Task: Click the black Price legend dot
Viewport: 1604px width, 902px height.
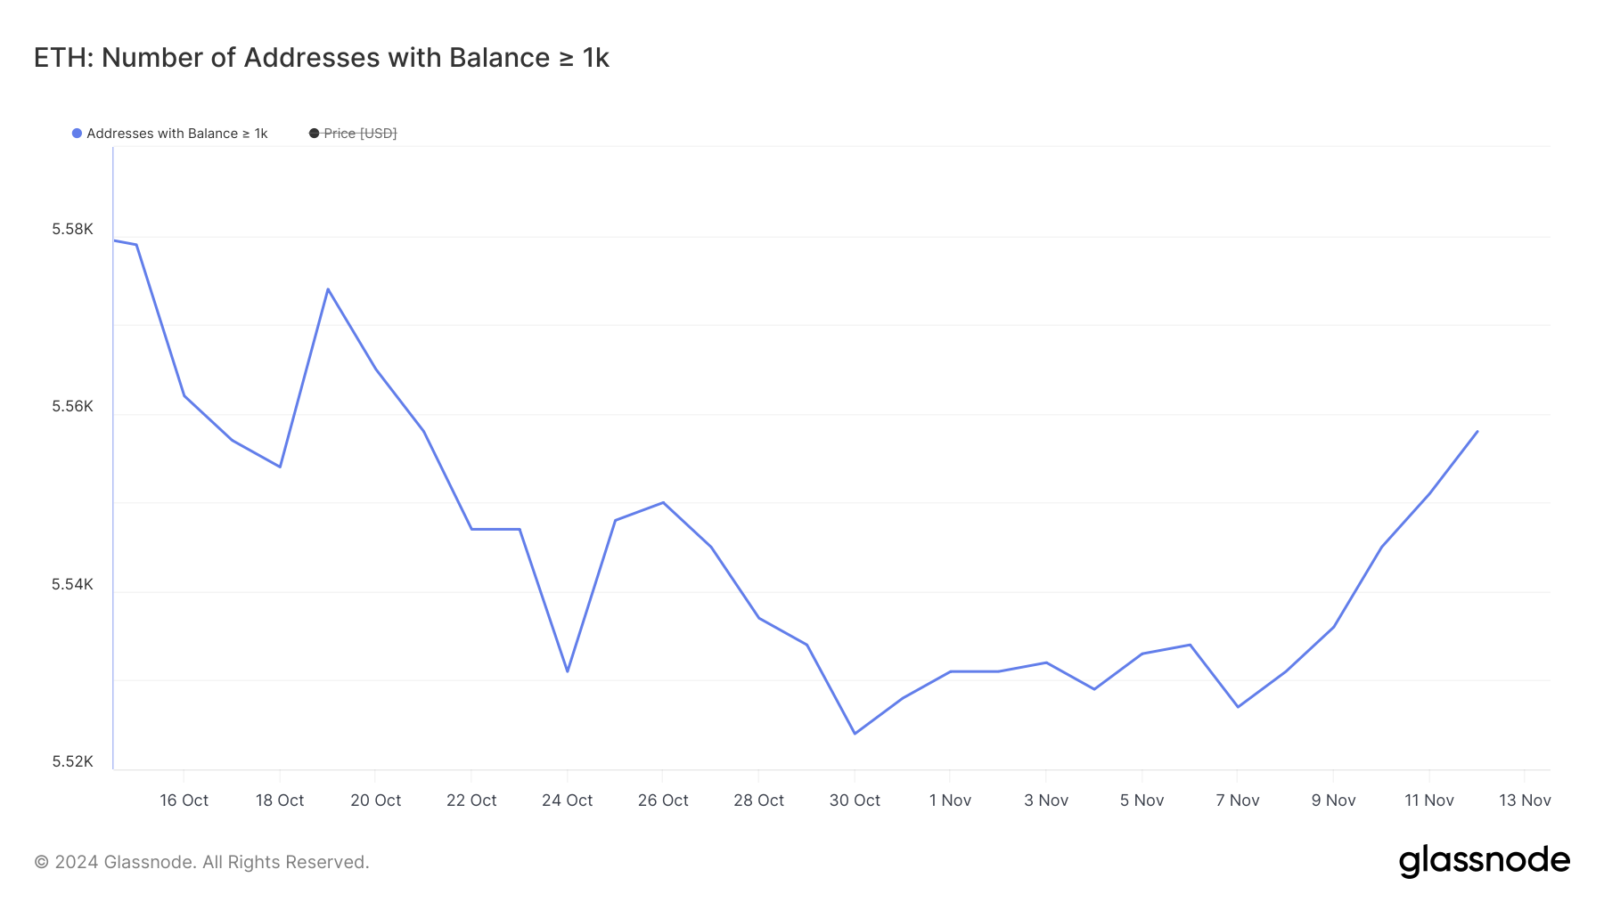Action: point(314,134)
